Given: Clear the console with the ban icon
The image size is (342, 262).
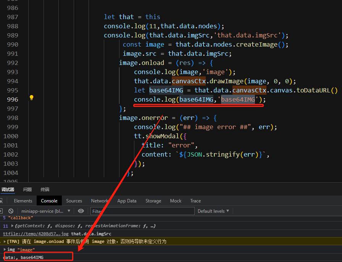Looking at the screenshot, I should pos(11,211).
